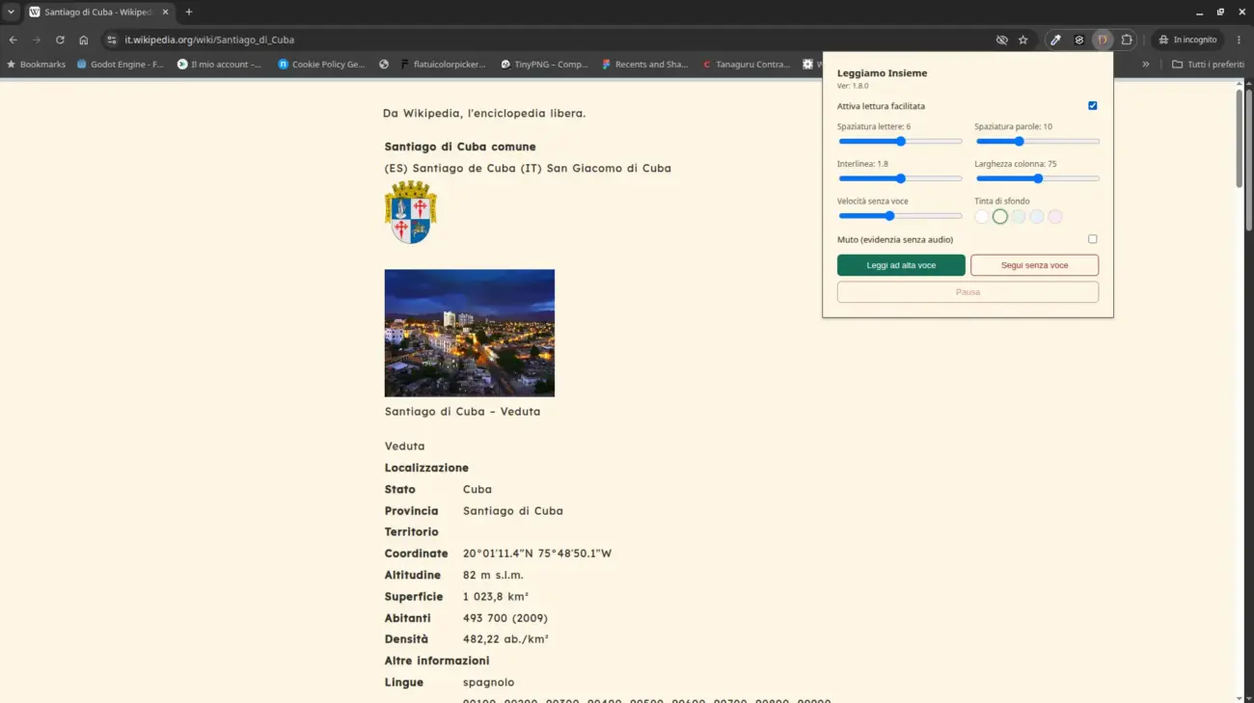The height and width of the screenshot is (703, 1254).
Task: Click the Pausa button
Action: [968, 292]
